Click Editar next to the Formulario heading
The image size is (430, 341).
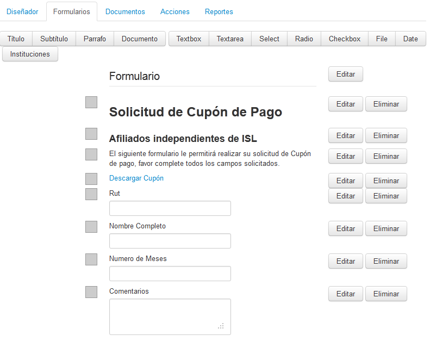click(x=346, y=74)
